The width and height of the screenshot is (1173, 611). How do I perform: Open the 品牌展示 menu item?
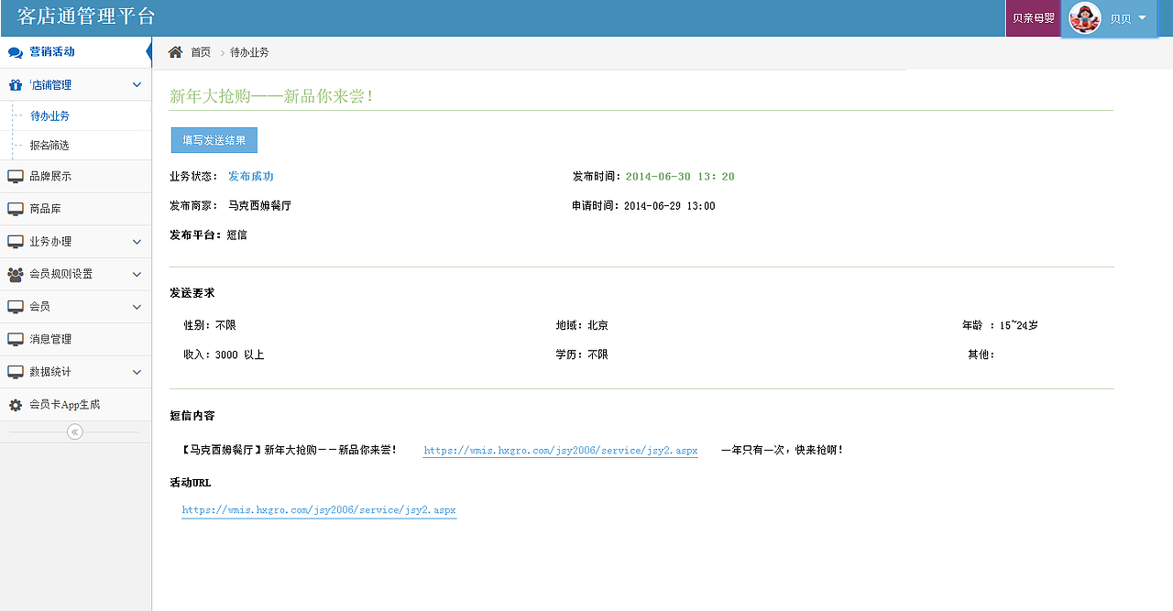tap(75, 177)
